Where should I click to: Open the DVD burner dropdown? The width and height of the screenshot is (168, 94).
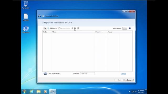point(125,28)
